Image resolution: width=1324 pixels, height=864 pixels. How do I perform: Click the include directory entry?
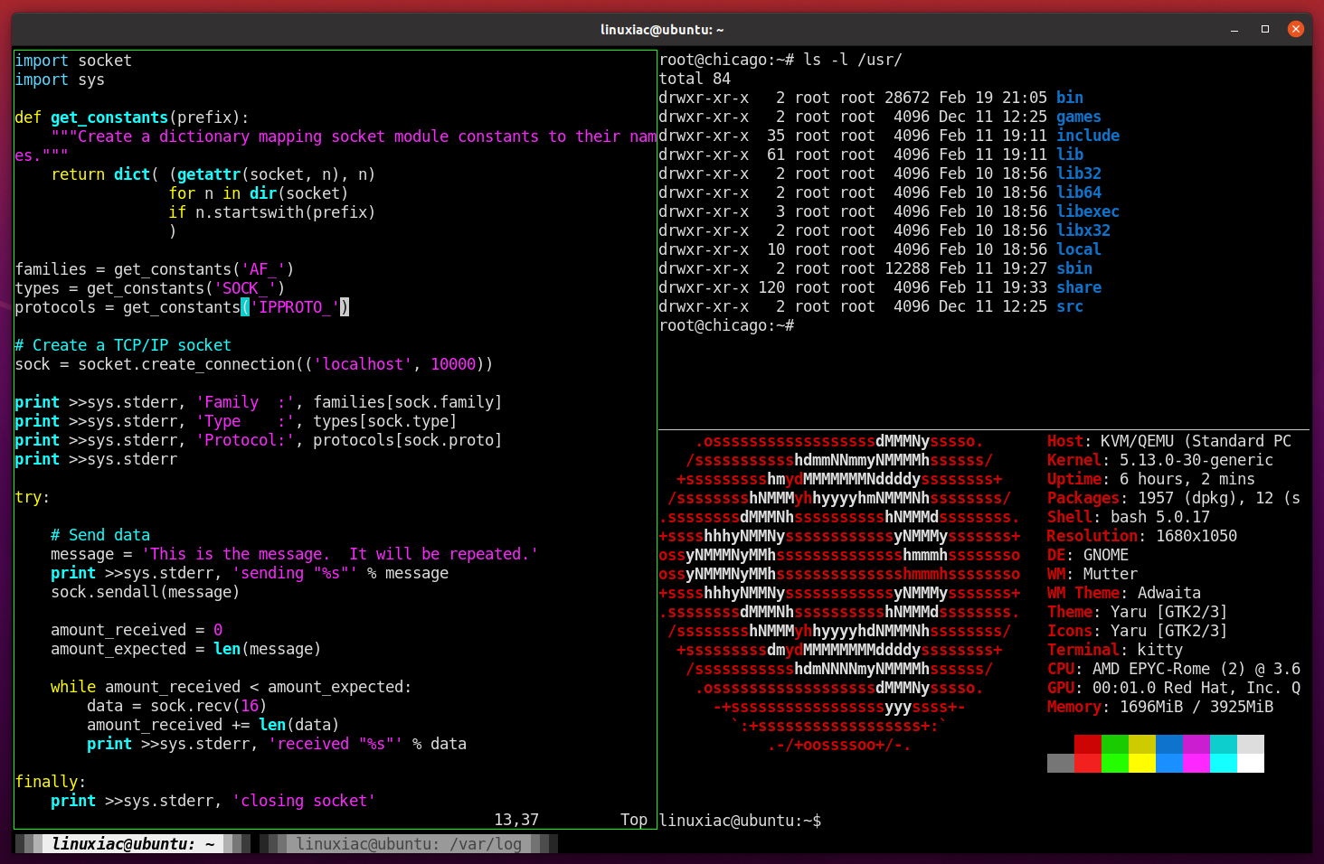click(x=1088, y=135)
